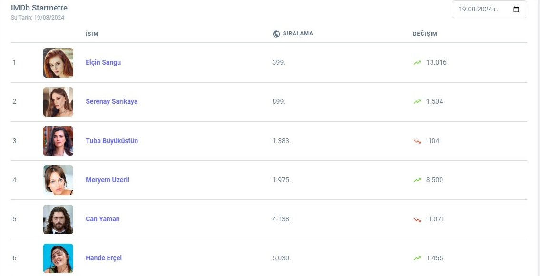This screenshot has width=540, height=276.
Task: Click the globe icon beside Sıralama
Action: coord(276,34)
